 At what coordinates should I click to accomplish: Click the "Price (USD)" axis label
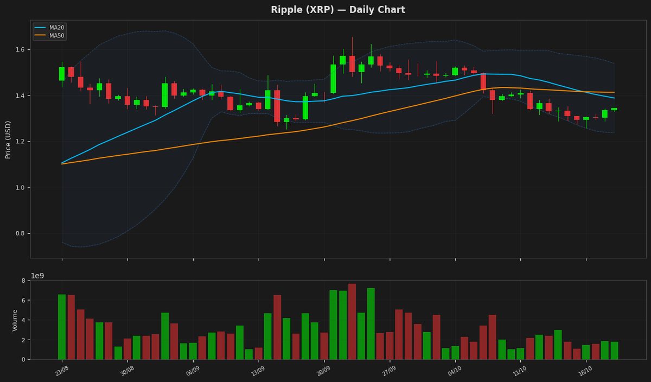8,139
